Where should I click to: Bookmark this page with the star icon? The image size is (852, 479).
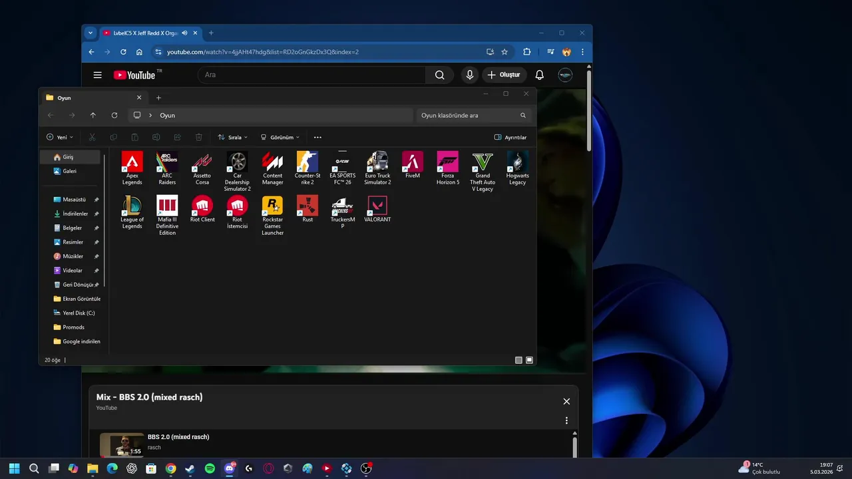pyautogui.click(x=505, y=52)
